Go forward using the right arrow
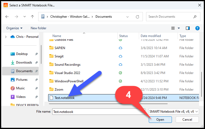 click(x=16, y=17)
